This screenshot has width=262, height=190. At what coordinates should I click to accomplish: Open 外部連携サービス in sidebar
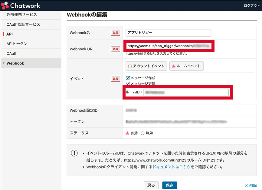tap(22, 15)
